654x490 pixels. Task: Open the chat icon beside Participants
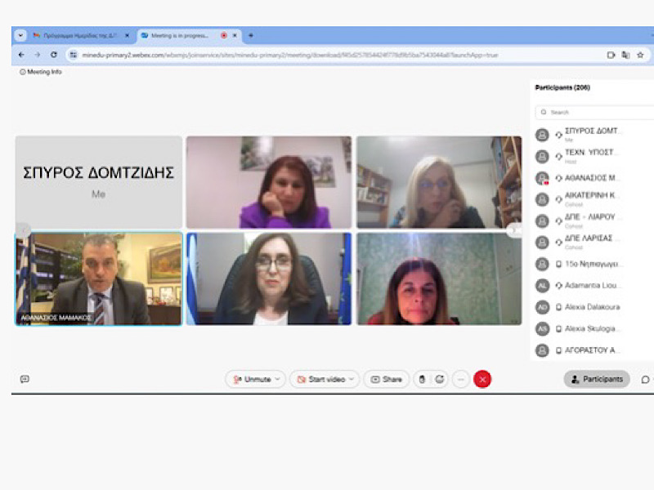pyautogui.click(x=645, y=379)
